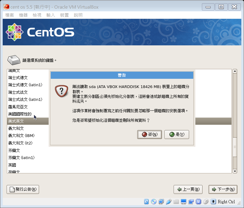Click the keyboard list scroll down arrow
This screenshot has width=244, height=208.
[235, 171]
